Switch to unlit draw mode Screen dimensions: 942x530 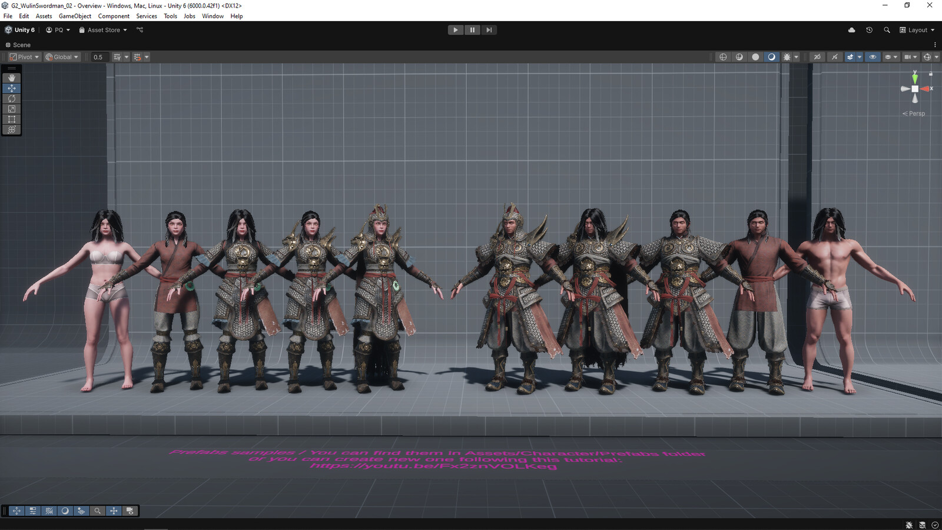coord(755,57)
